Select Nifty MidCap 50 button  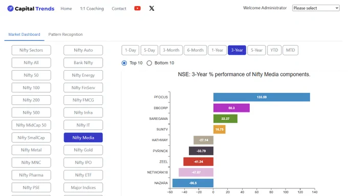click(31, 125)
